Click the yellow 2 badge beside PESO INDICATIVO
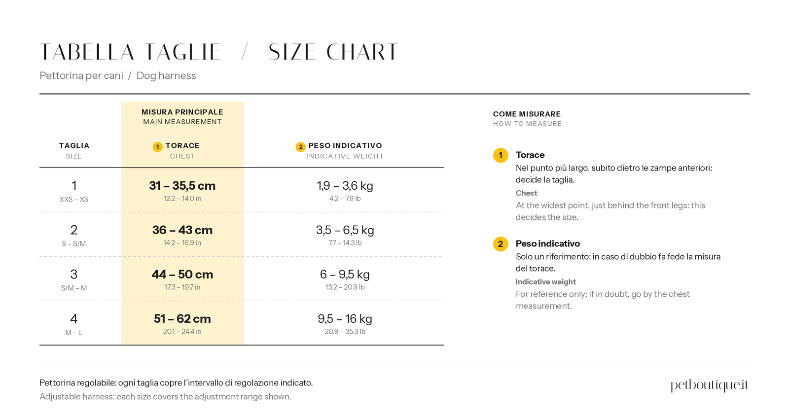Screen dimensions: 789x414 (x=300, y=147)
